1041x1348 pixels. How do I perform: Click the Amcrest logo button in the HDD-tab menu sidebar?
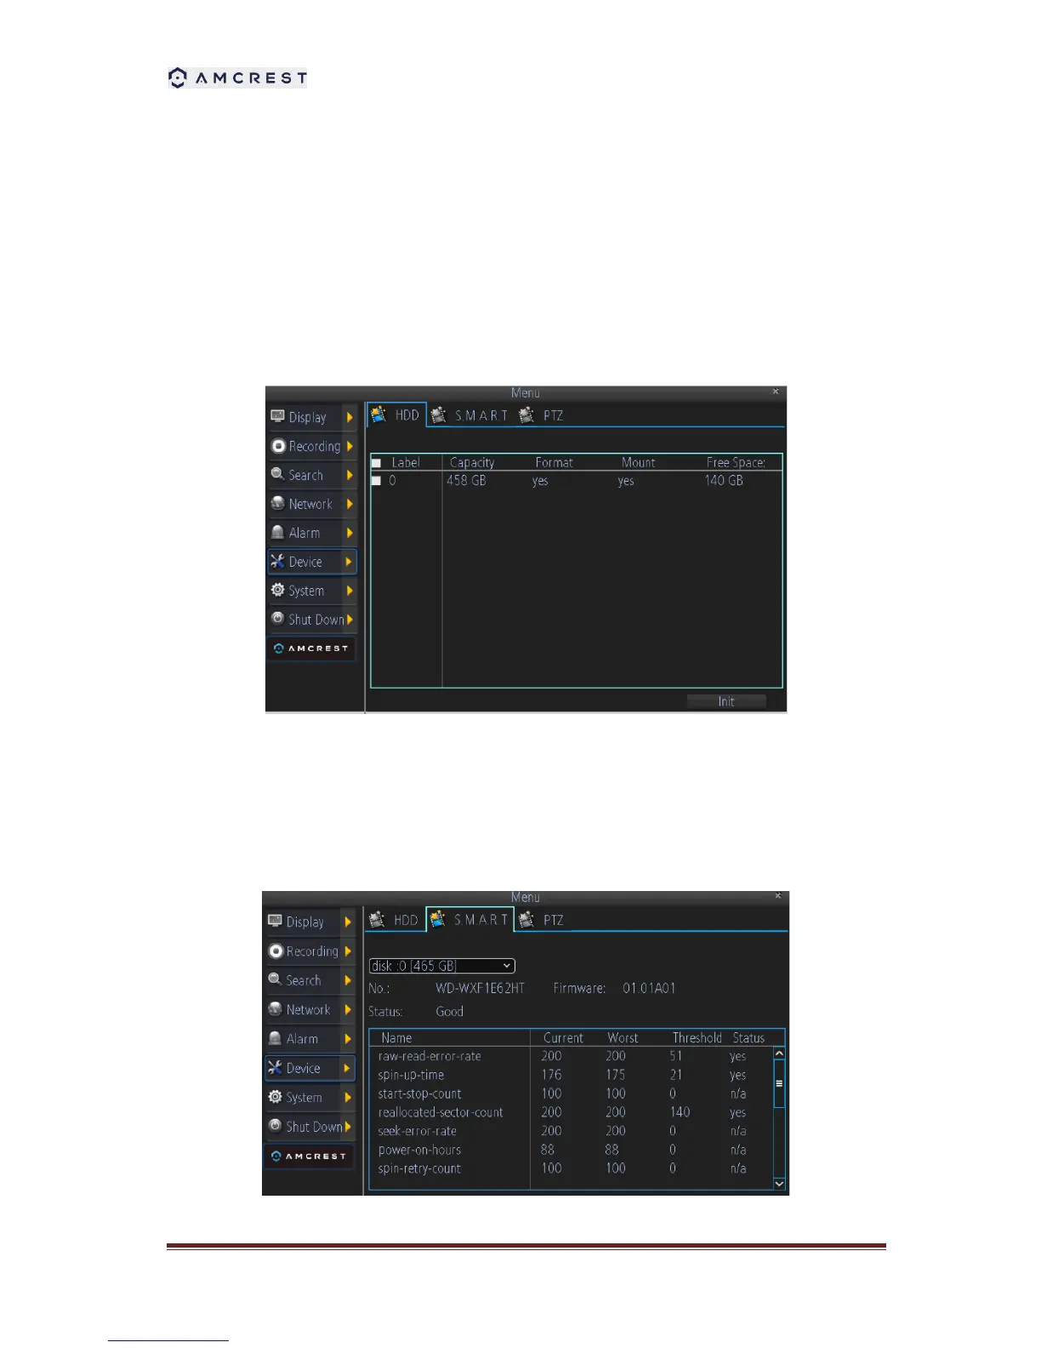click(x=311, y=648)
